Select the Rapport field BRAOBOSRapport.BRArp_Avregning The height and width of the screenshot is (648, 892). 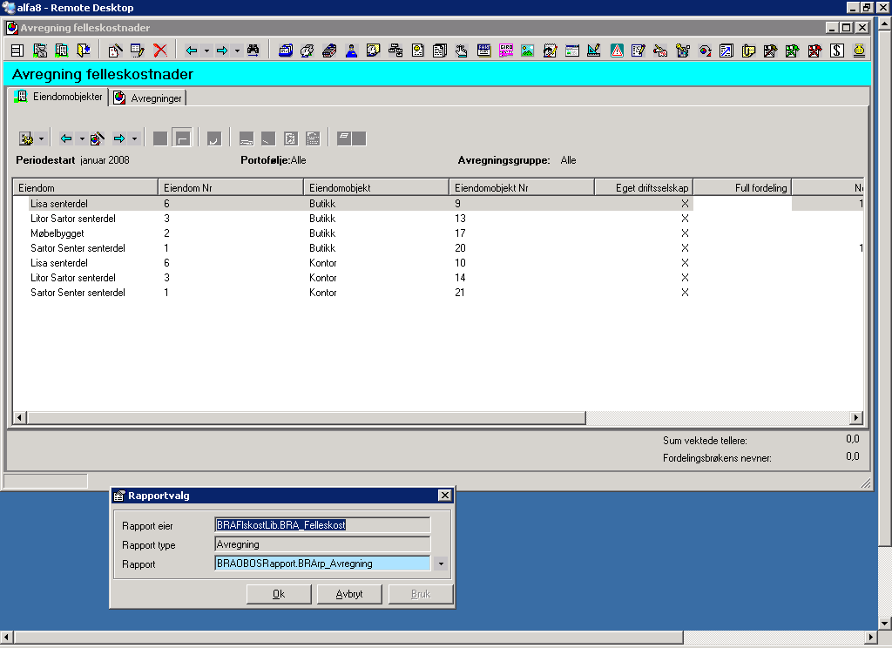point(322,564)
